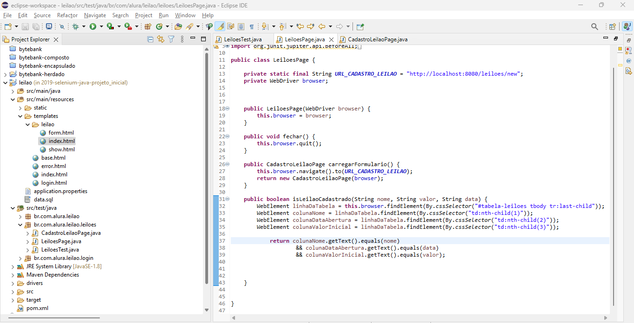Collapse All in Project Explorer
The height and width of the screenshot is (323, 634).
click(150, 39)
